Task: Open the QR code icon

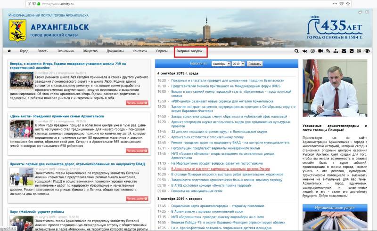Action: pos(359,51)
